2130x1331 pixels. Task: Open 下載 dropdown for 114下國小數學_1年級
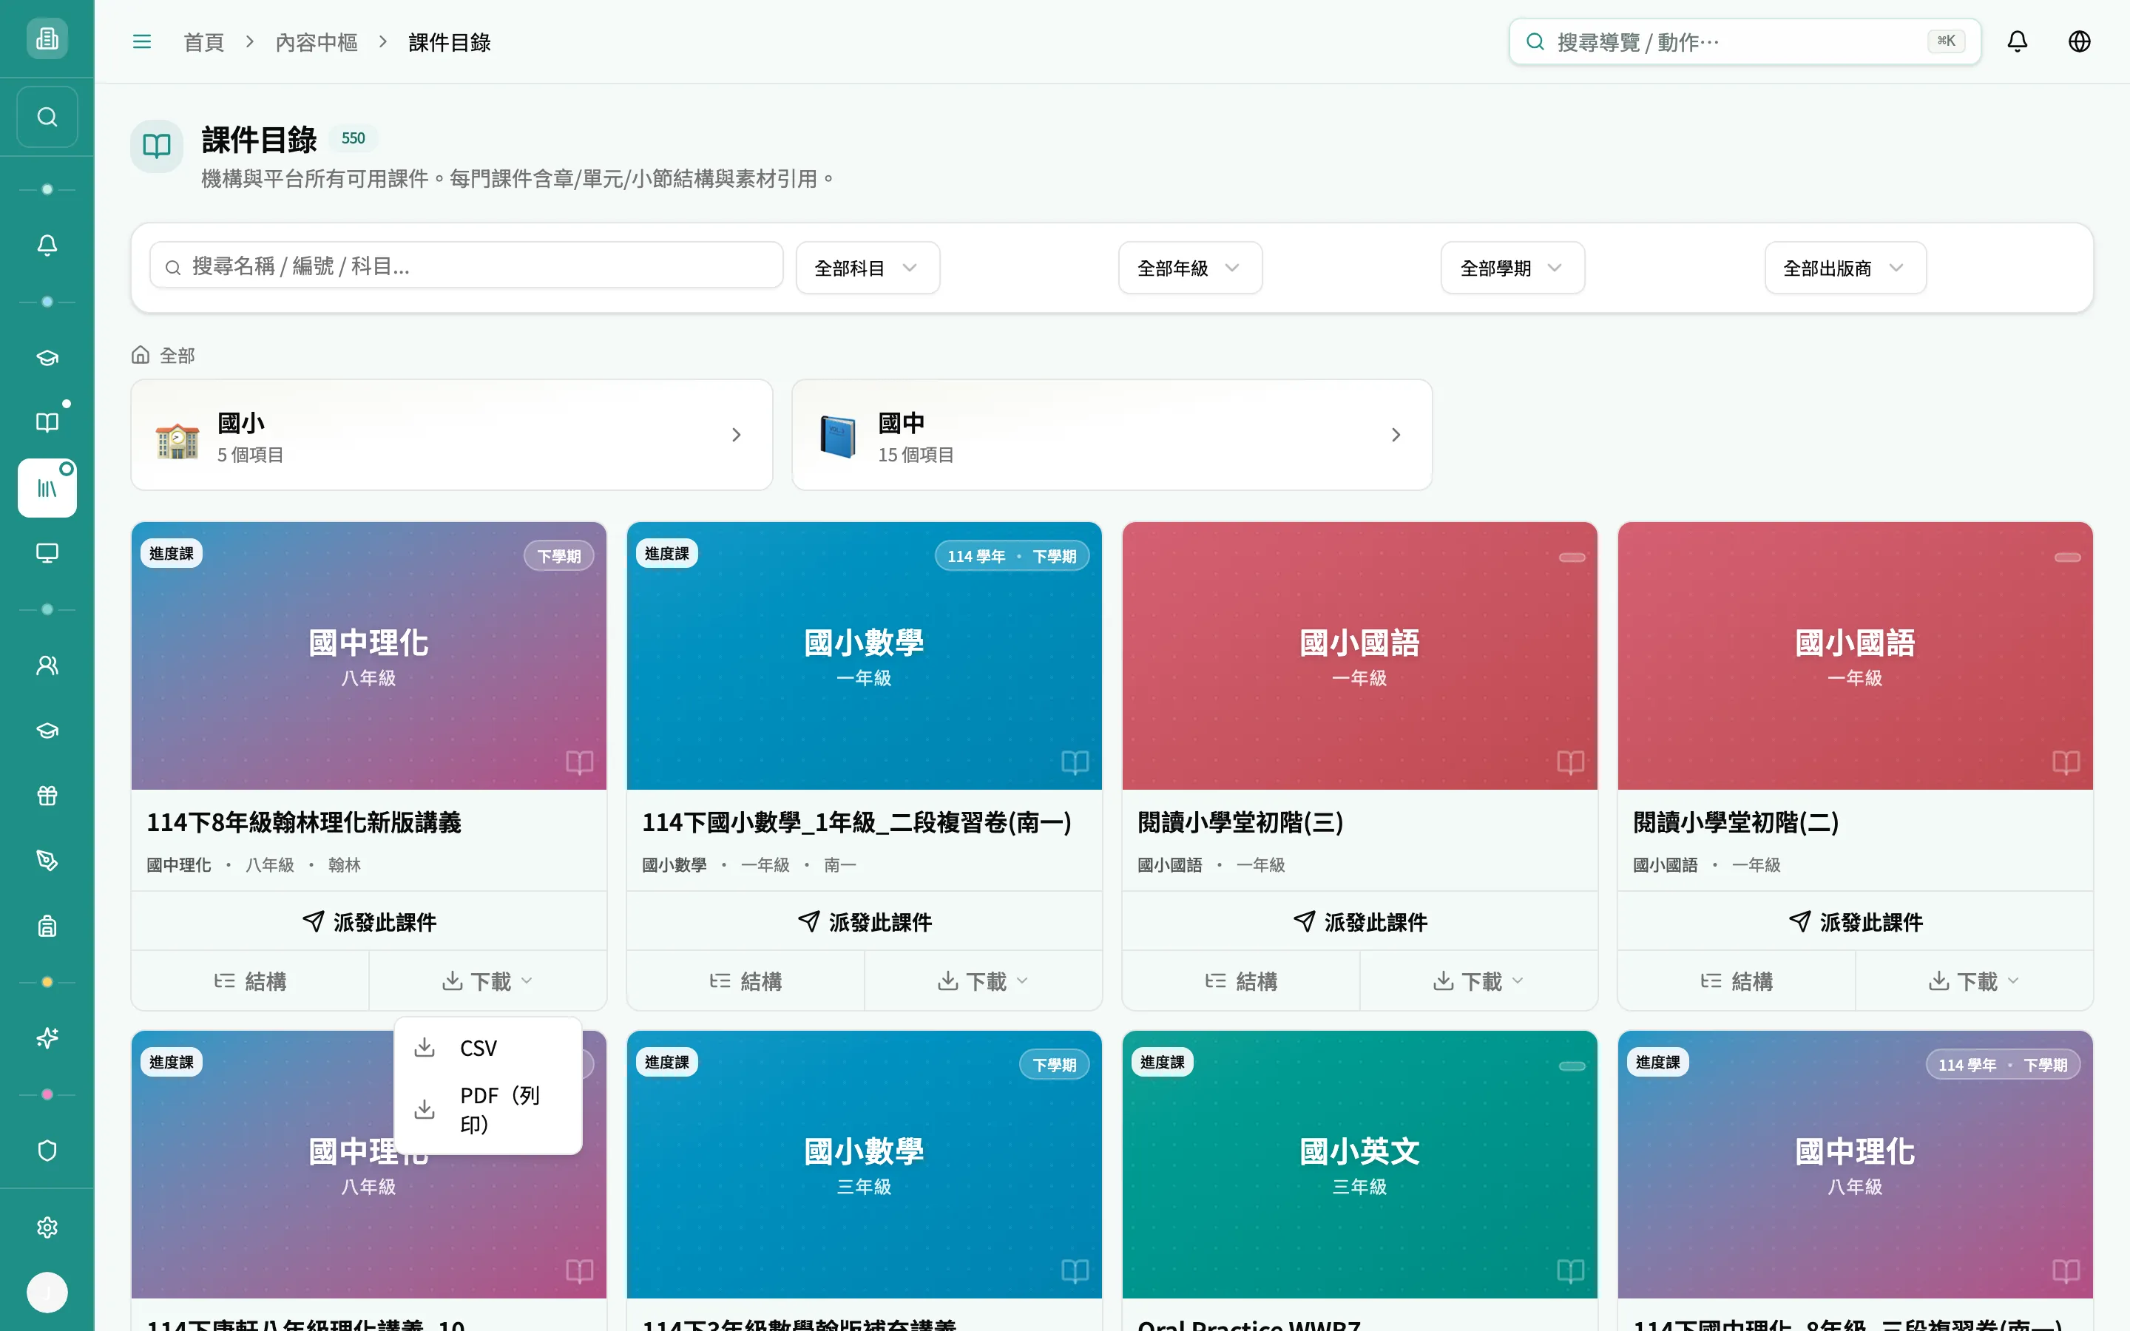[983, 981]
